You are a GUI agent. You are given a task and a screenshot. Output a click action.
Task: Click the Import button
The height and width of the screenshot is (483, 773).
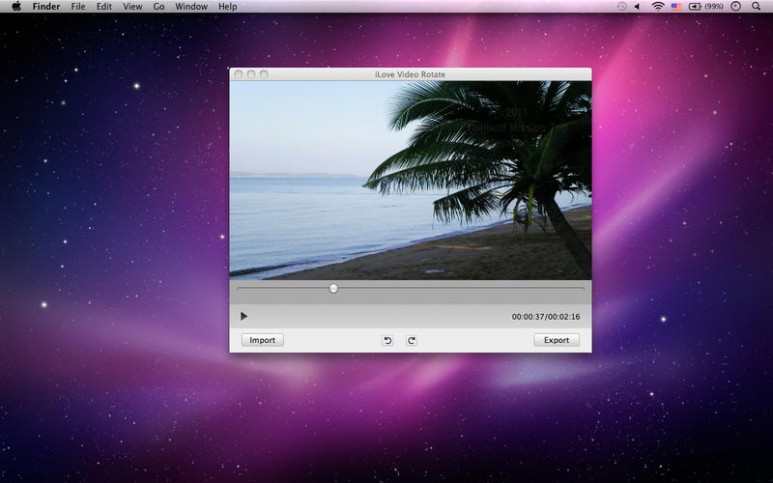click(x=262, y=340)
